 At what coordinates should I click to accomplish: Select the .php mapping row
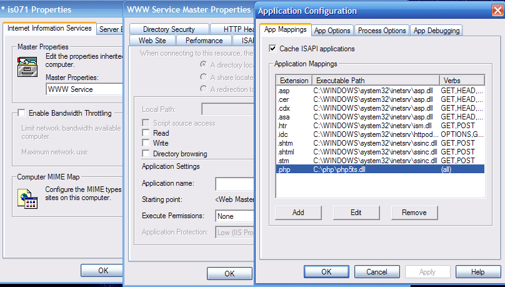coord(381,169)
